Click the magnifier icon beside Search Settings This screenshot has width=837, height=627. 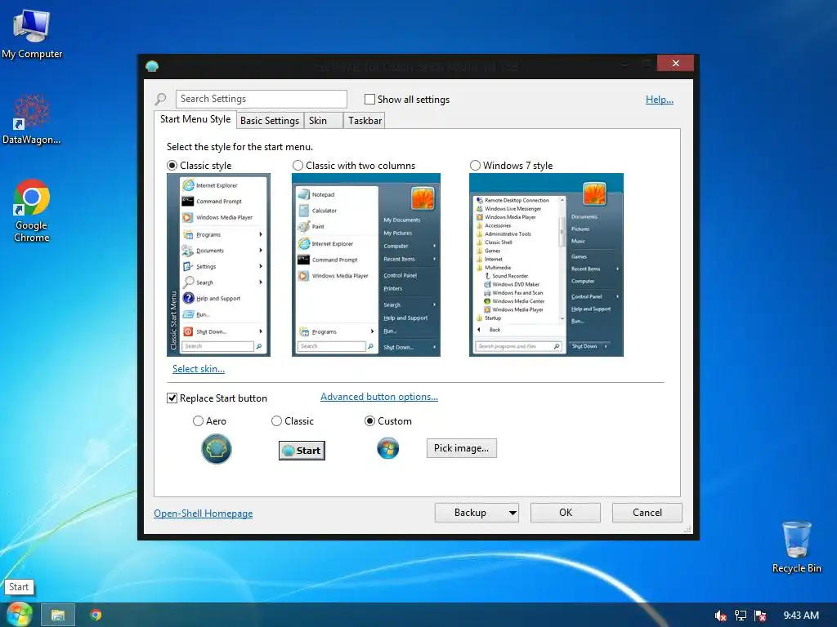pyautogui.click(x=161, y=99)
